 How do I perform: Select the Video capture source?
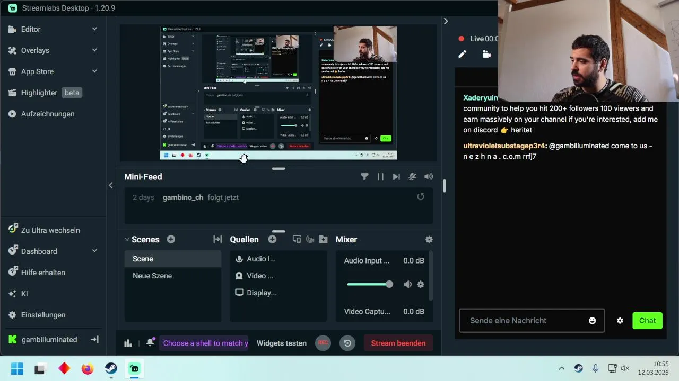tap(278, 276)
